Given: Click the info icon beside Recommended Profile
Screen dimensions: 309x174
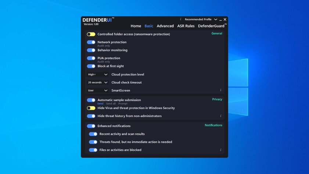Looking at the screenshot, I should pos(180,19).
